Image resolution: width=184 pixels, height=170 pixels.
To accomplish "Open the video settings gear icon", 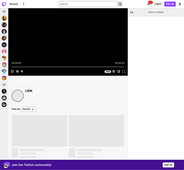I will (x=114, y=71).
